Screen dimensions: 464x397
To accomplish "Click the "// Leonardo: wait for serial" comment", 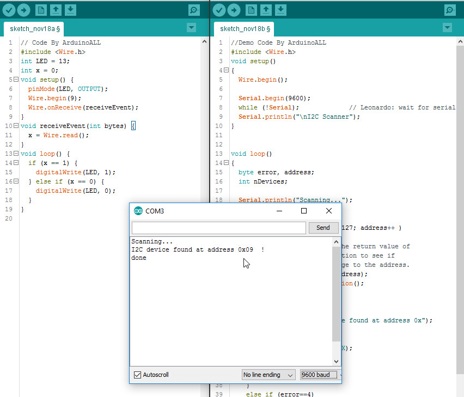I will [x=402, y=107].
